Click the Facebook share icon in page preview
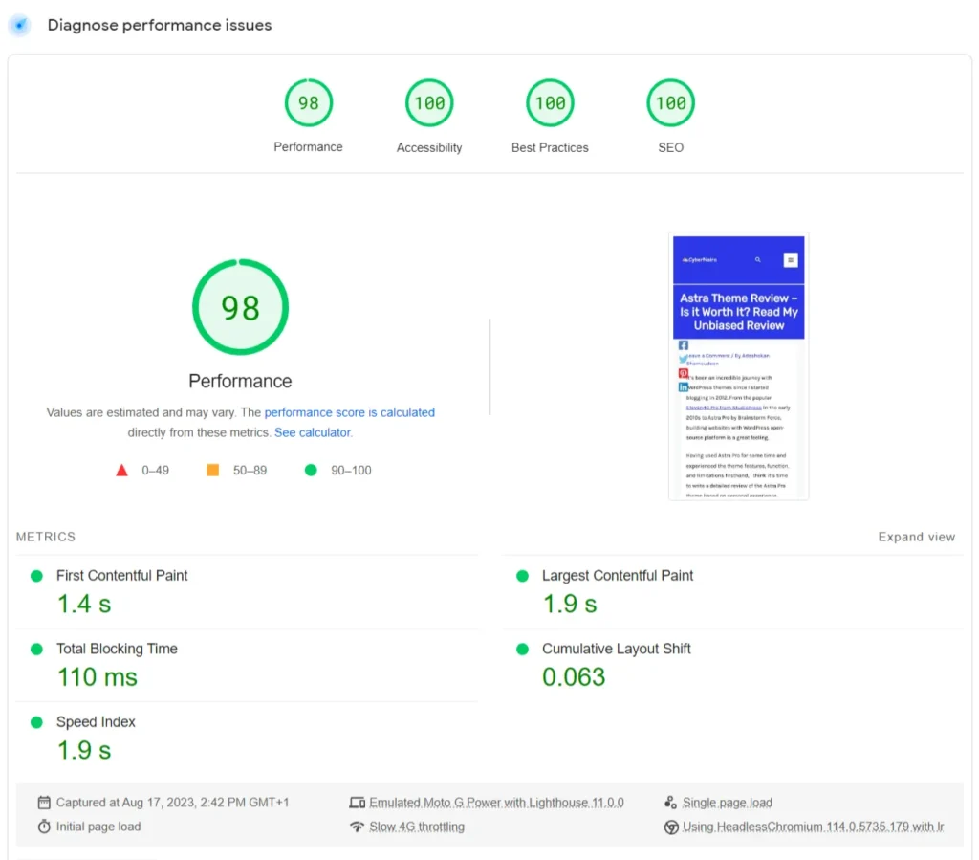The image size is (979, 860). click(x=683, y=345)
